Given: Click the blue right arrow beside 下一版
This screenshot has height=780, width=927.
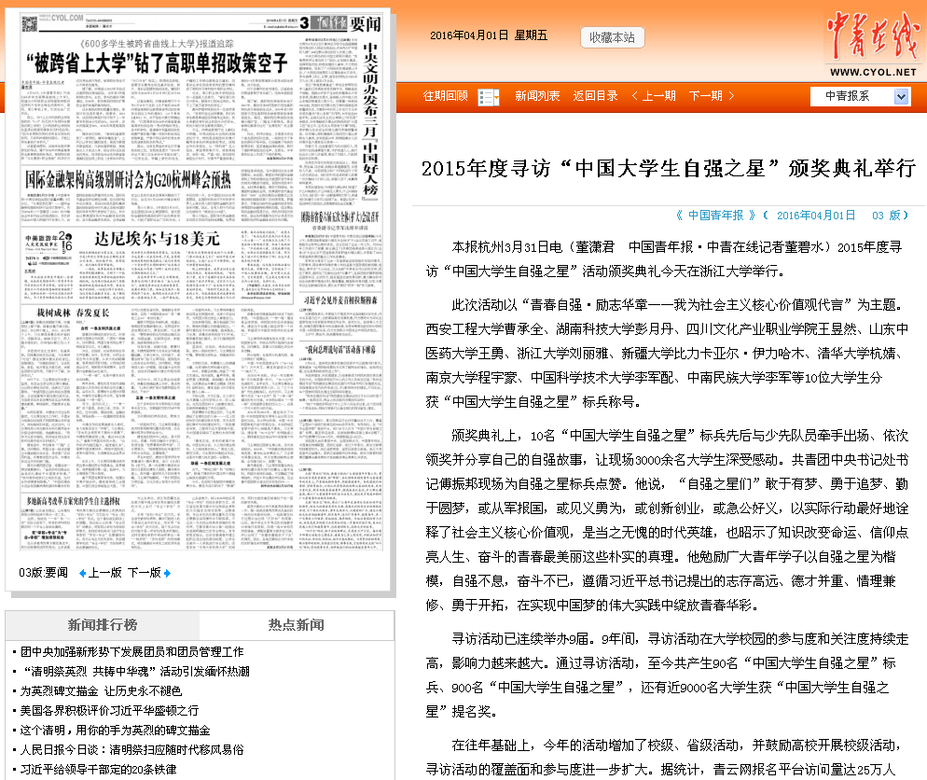Looking at the screenshot, I should (x=167, y=573).
